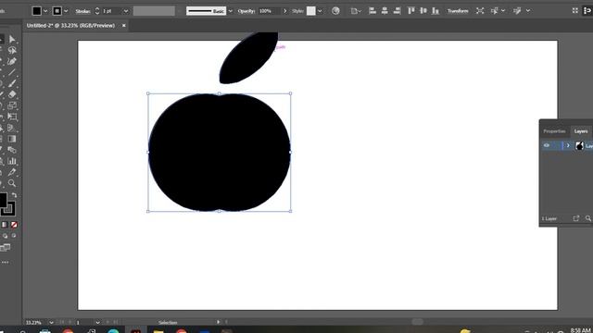593x333 pixels.
Task: Select the Direct Selection tool
Action: [12, 39]
